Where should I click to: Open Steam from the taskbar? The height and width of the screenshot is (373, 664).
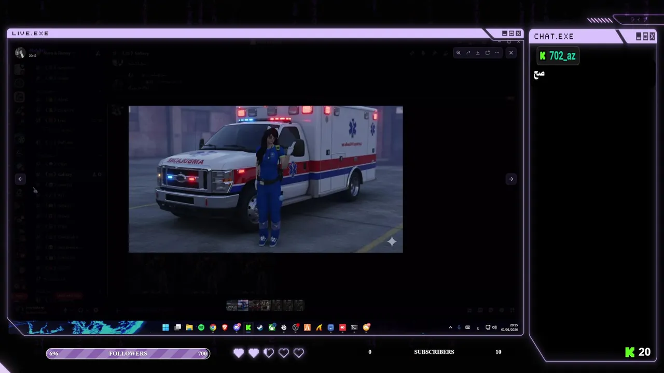260,327
